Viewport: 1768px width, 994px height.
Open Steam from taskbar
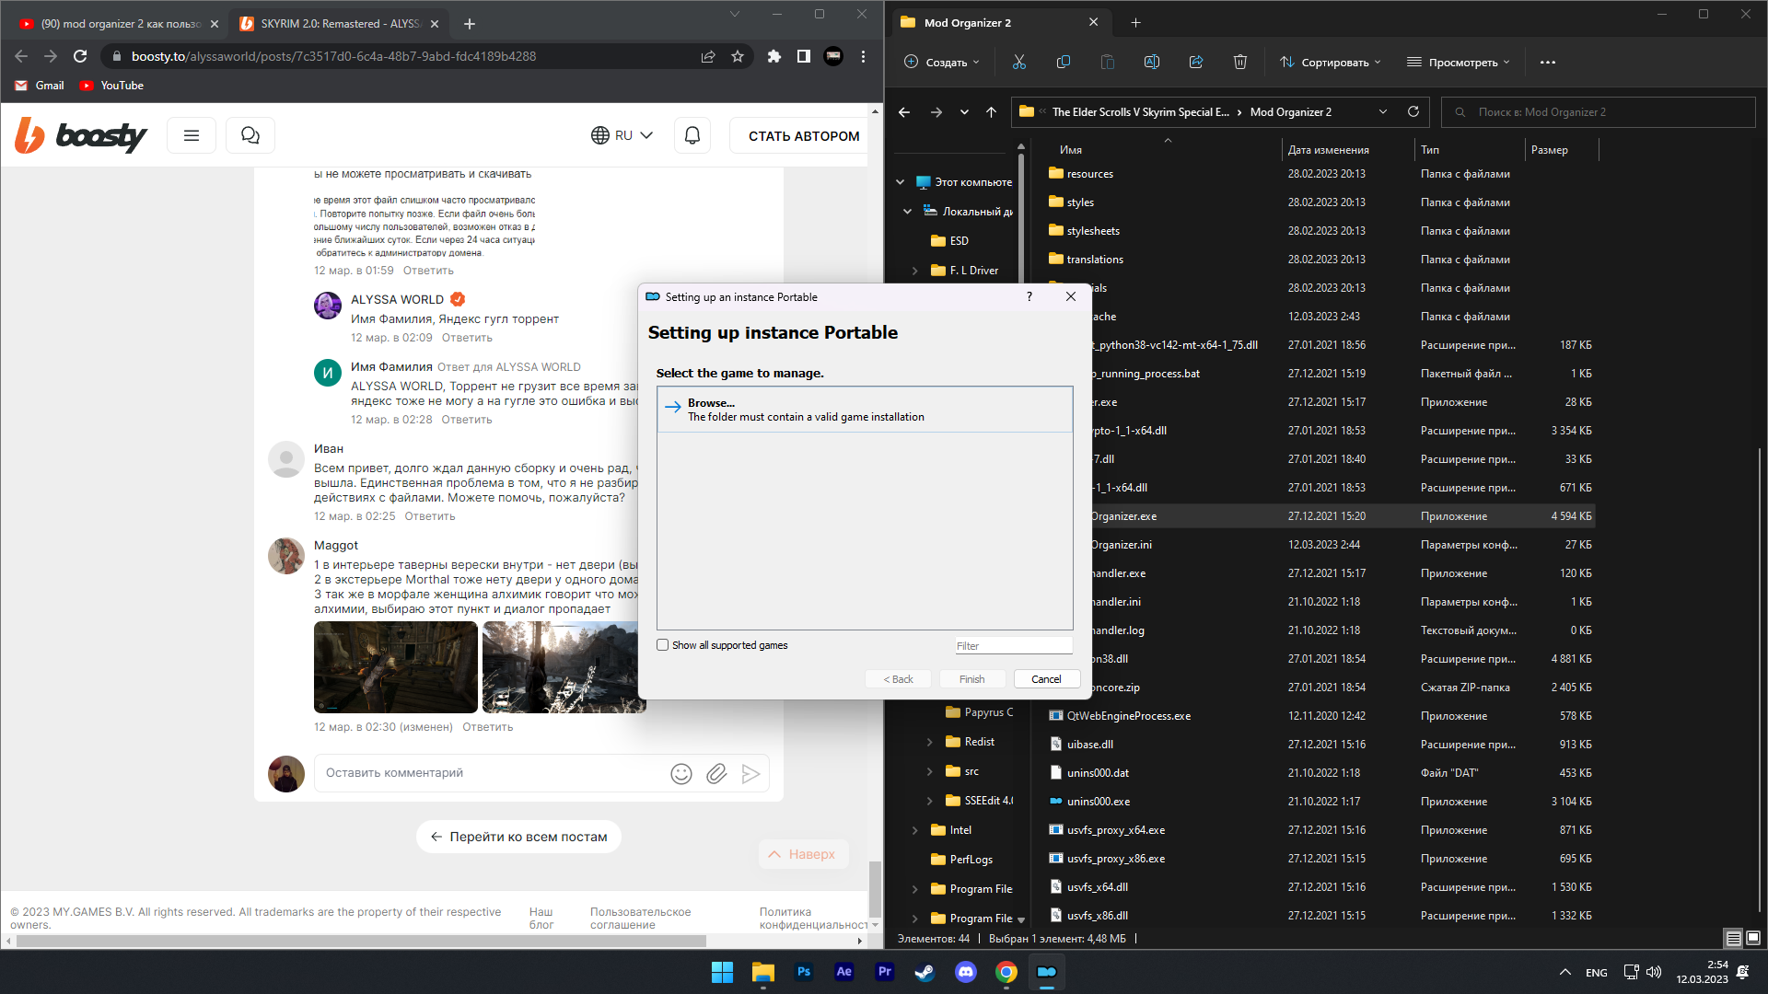(x=925, y=971)
